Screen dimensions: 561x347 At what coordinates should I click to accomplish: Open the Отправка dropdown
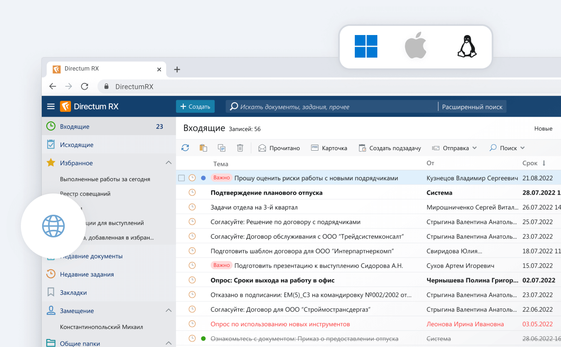(x=454, y=148)
